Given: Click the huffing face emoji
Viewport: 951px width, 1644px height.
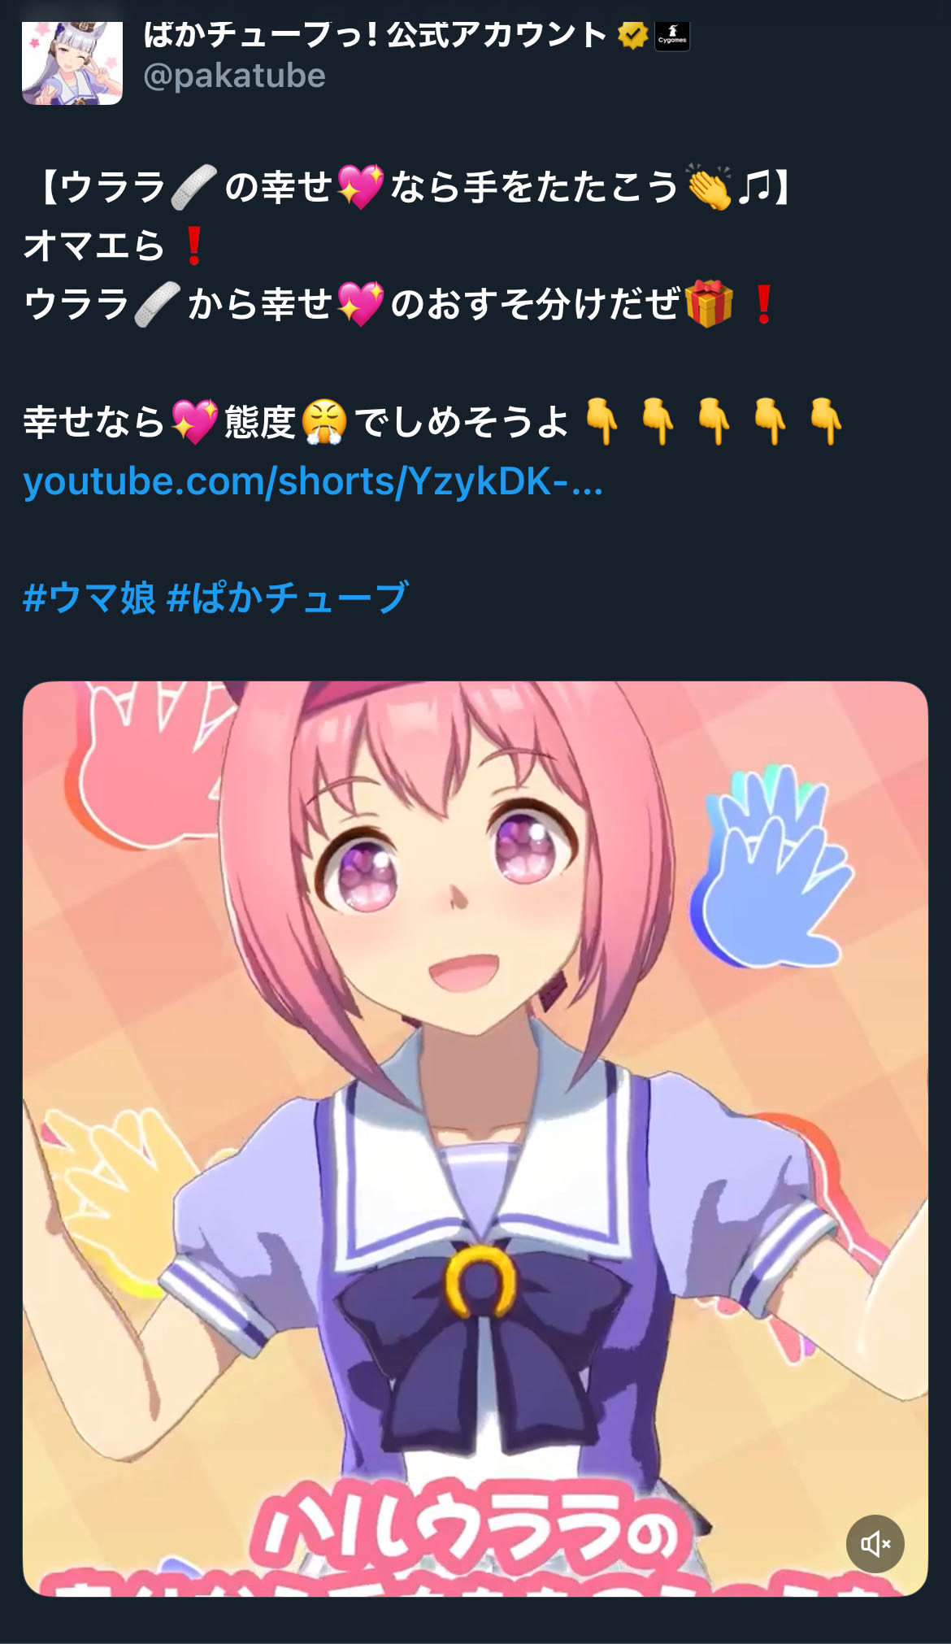Looking at the screenshot, I should pos(324,422).
